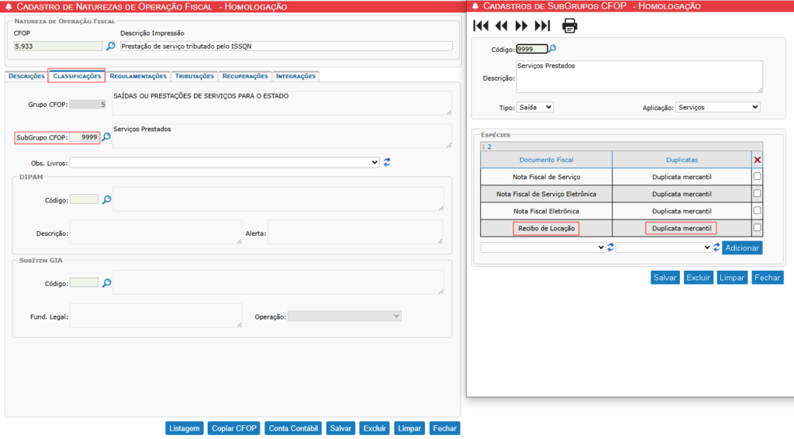Switch to the Regulamentações tab
The height and width of the screenshot is (439, 794).
[x=138, y=76]
